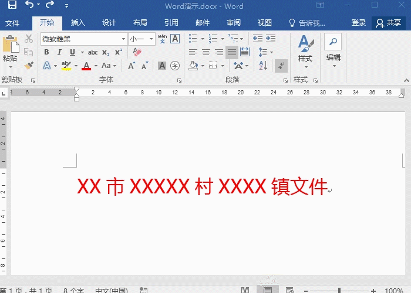This screenshot has width=411, height=293.
Task: Toggle strikethrough formatting
Action: pos(93,52)
